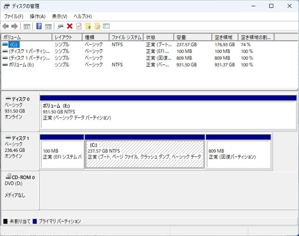This screenshot has width=299, height=236.
Task: Click the computer-with-magnifier refresh icon
Action: coord(60,26)
